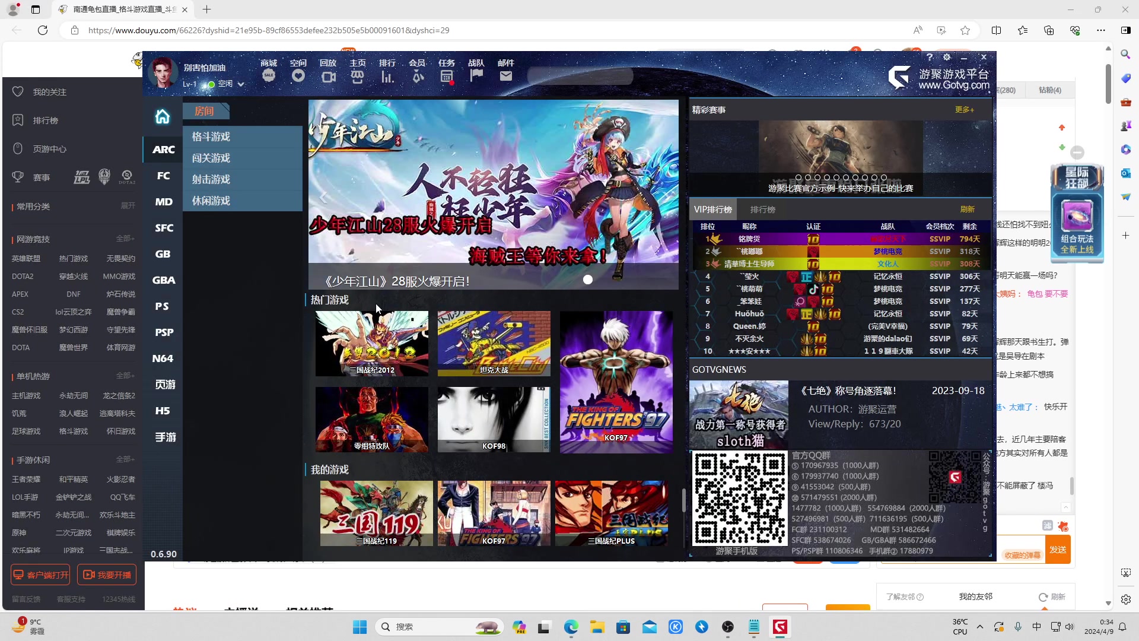Click the player avatar picture
The width and height of the screenshot is (1139, 641).
[x=163, y=74]
